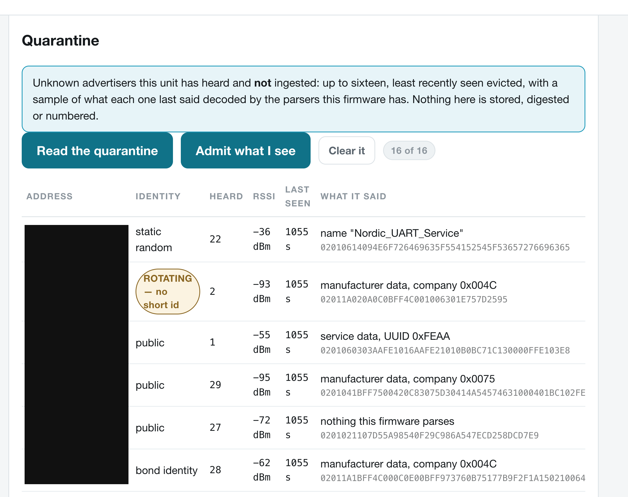
Task: Click the Read the quarantine button
Action: [97, 150]
